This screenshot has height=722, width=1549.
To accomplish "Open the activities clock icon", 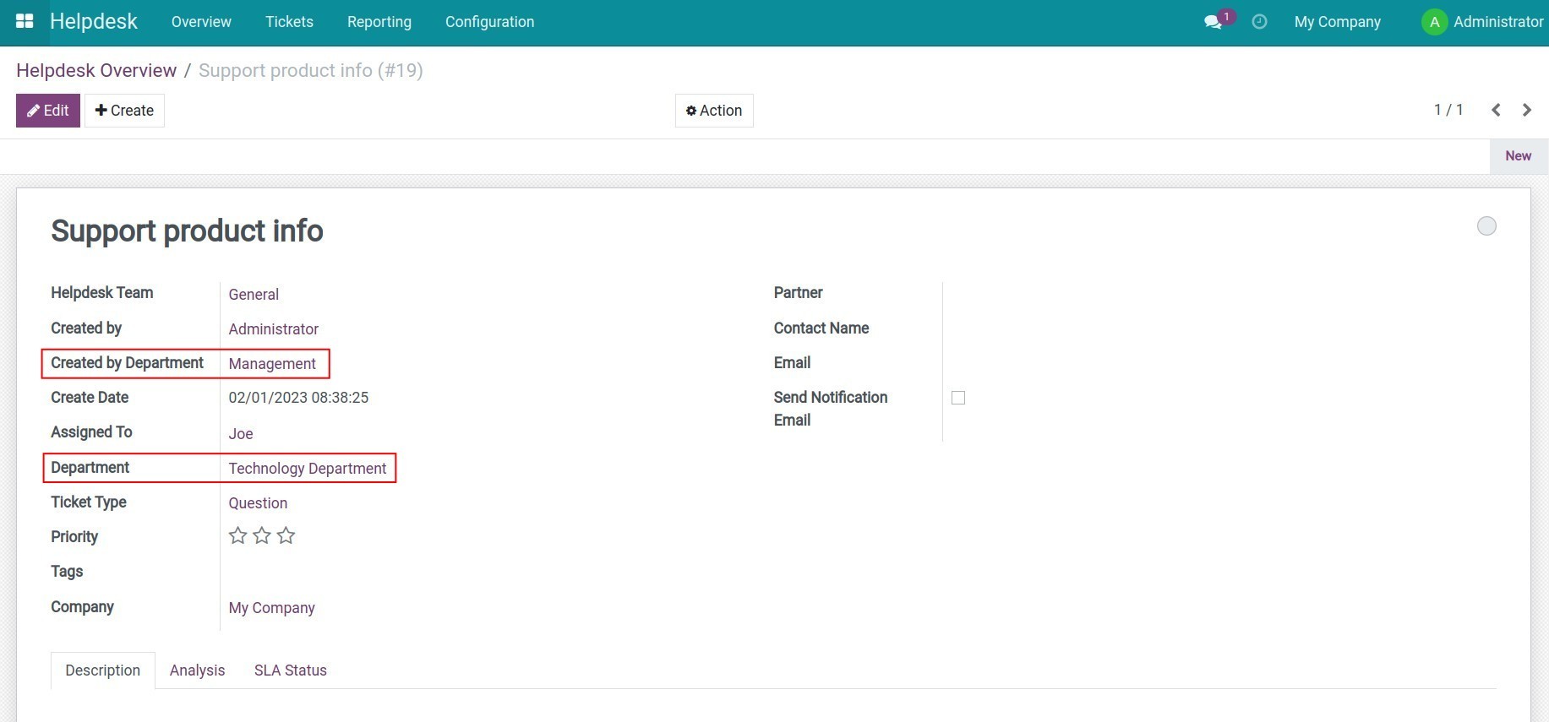I will (1259, 22).
